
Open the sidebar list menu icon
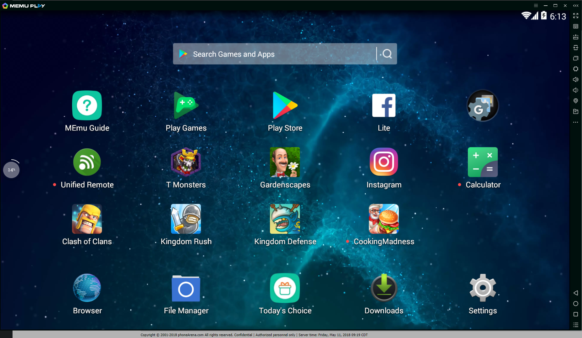coord(576,325)
